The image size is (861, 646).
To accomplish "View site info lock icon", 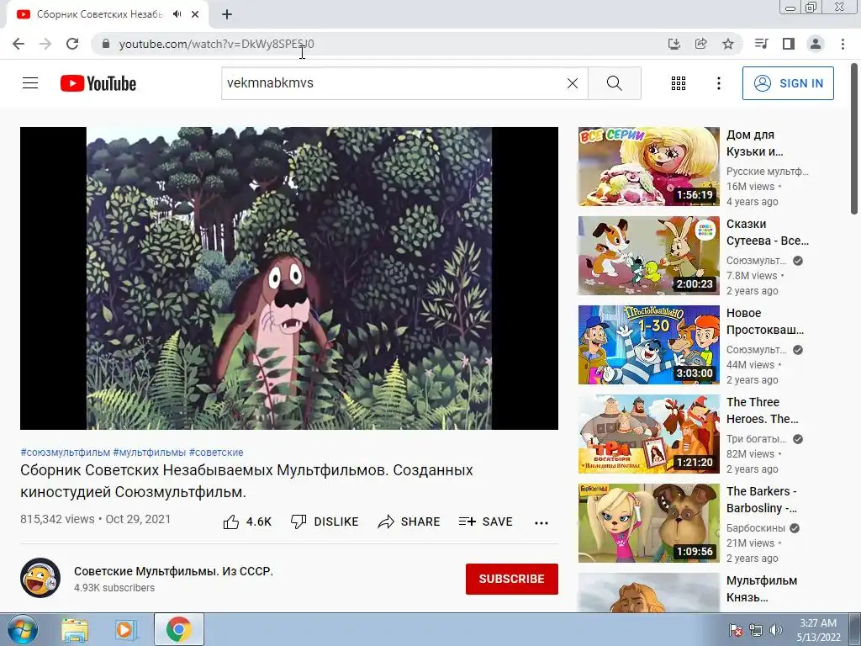I will (106, 44).
